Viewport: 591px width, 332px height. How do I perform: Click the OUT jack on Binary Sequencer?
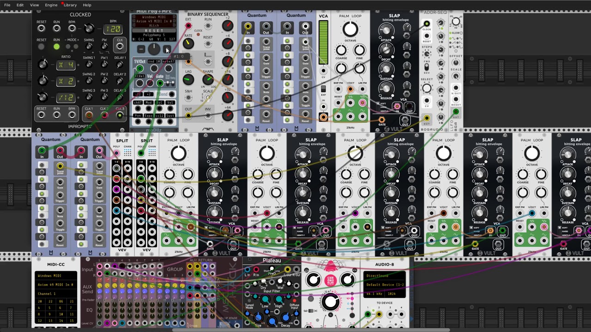[188, 115]
